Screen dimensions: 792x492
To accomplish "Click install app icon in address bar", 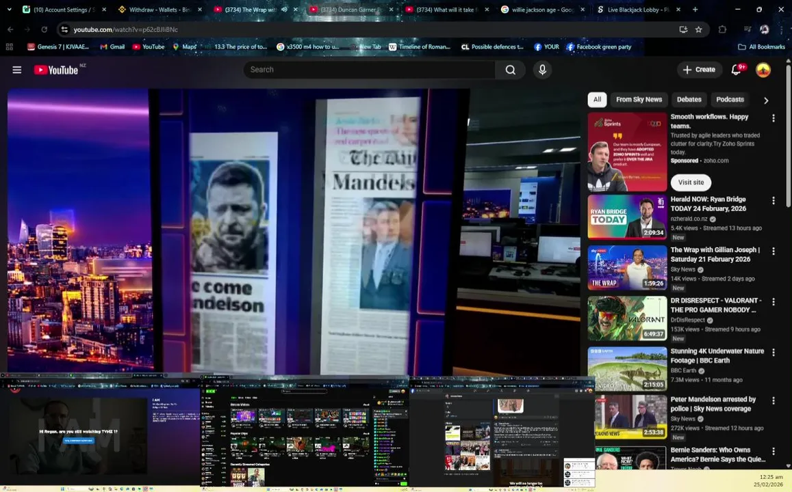I will click(x=683, y=30).
